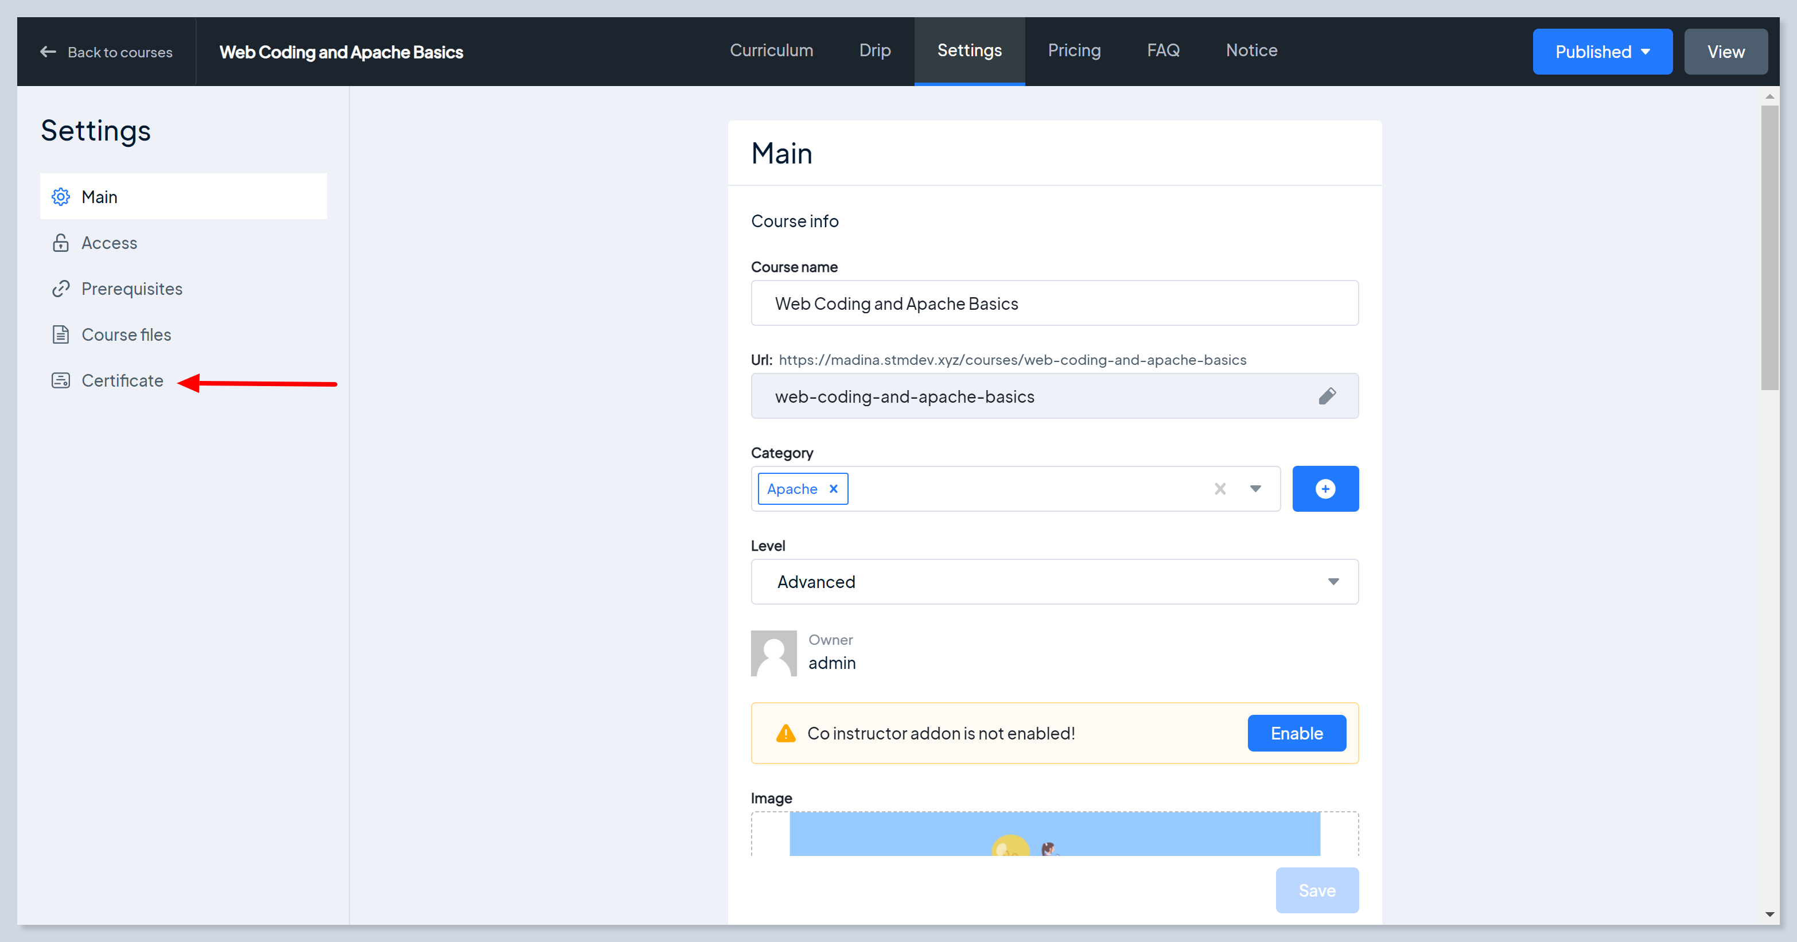1797x942 pixels.
Task: Click the Access lock icon
Action: point(61,243)
